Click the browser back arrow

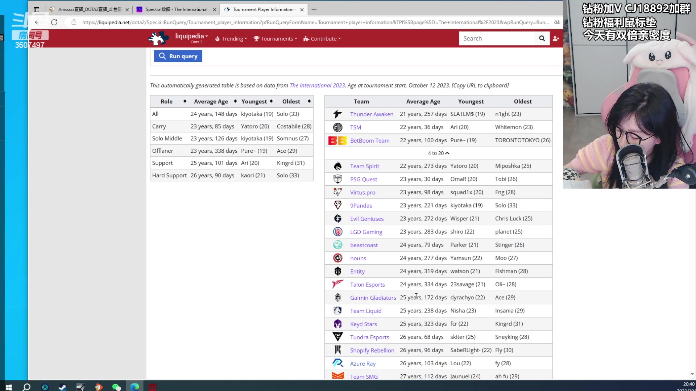(38, 22)
